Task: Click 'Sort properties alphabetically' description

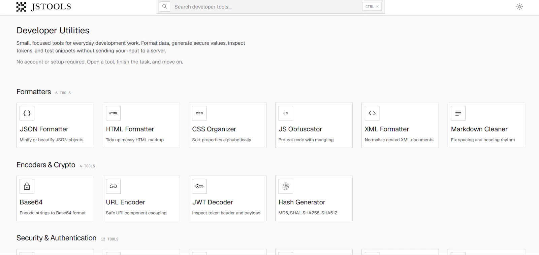Action: point(222,140)
